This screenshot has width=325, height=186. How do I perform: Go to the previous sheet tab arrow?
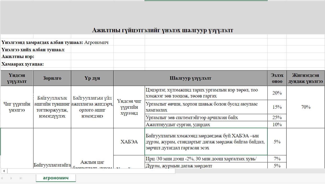tap(2, 178)
